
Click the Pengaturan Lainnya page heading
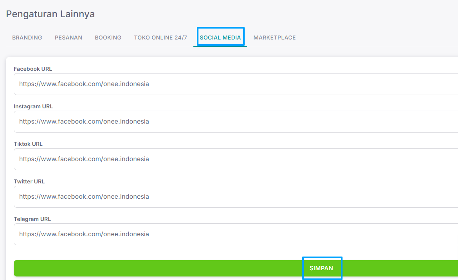point(50,14)
